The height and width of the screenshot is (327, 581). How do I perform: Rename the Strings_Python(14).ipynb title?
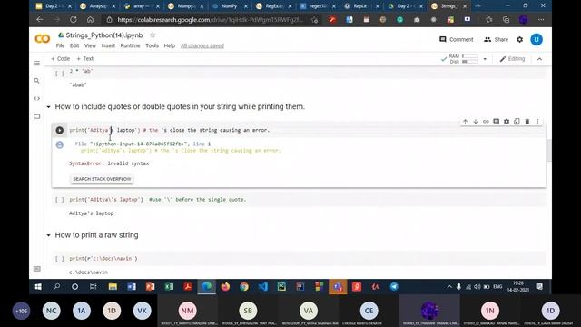click(104, 35)
